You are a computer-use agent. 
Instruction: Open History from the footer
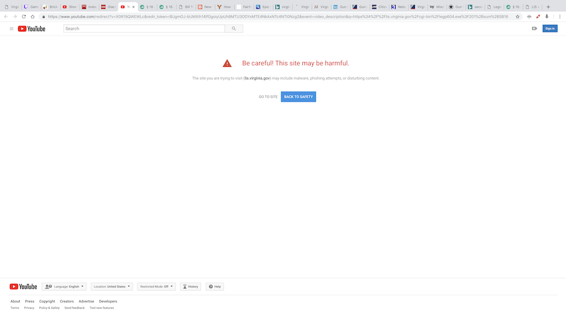pos(190,286)
